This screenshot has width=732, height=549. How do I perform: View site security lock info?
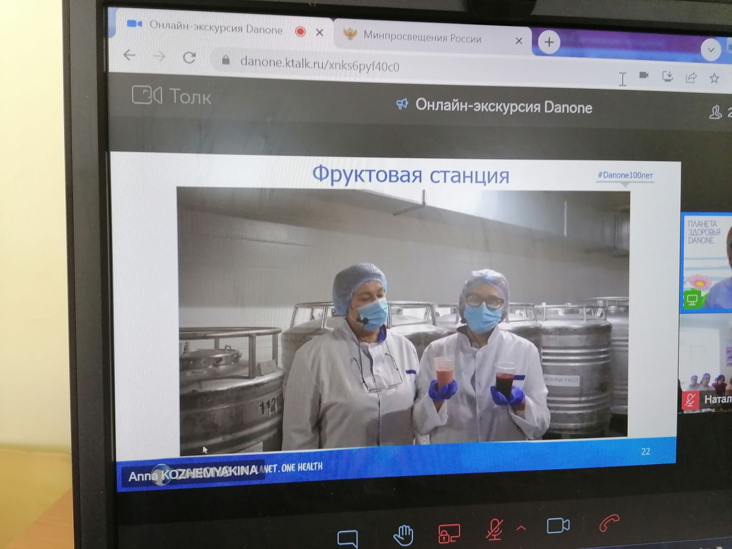click(x=226, y=60)
